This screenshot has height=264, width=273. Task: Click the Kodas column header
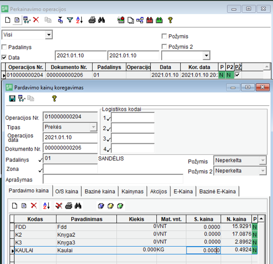click(x=34, y=219)
